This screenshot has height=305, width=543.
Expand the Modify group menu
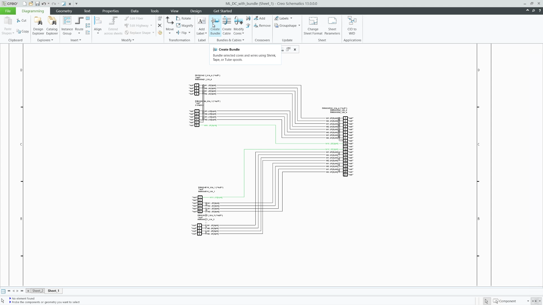coord(128,40)
